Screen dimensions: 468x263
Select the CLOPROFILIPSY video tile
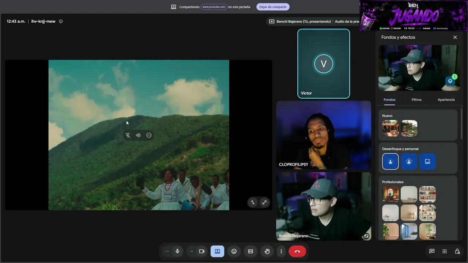click(324, 135)
